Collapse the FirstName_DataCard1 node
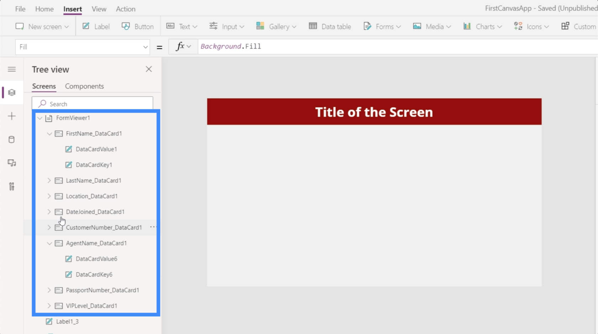598x334 pixels. pyautogui.click(x=49, y=134)
